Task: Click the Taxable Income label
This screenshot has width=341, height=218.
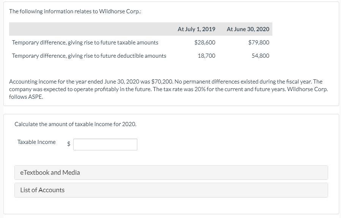Action: tap(36, 142)
